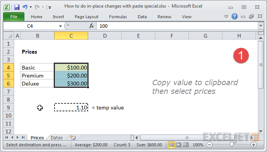
Task: Insert a new worksheet tab icon
Action: tap(73, 138)
